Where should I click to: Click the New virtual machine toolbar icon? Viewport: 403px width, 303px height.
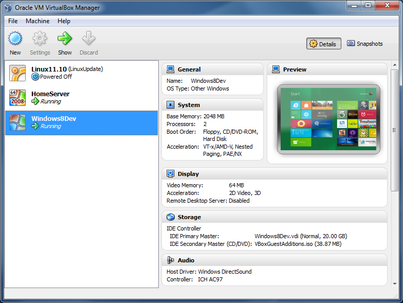[x=15, y=39]
